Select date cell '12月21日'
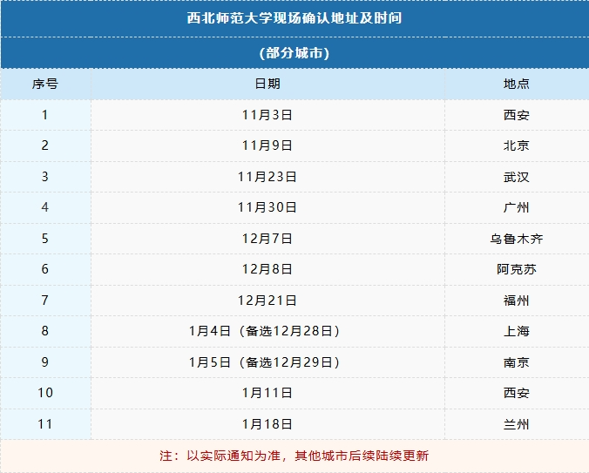The image size is (589, 473). coord(267,301)
